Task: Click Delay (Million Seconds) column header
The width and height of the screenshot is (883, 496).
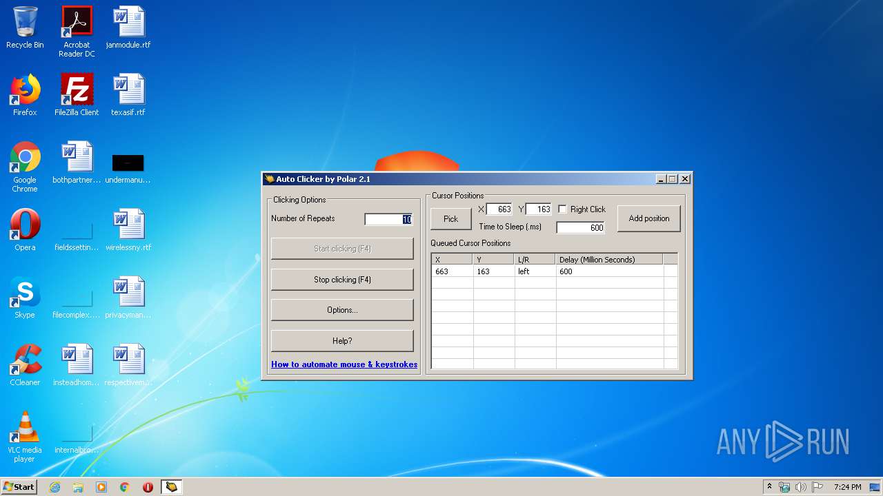Action: tap(609, 260)
